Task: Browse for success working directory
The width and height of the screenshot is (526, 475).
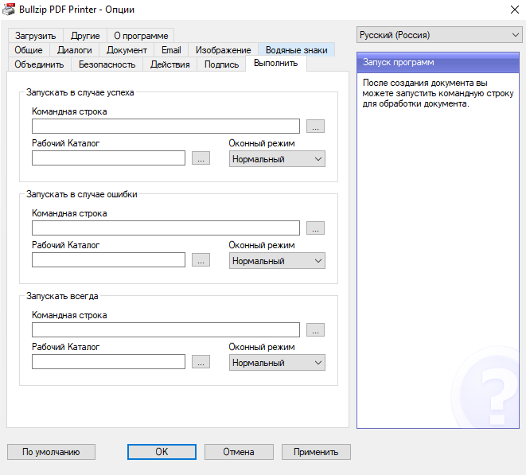Action: 201,158
